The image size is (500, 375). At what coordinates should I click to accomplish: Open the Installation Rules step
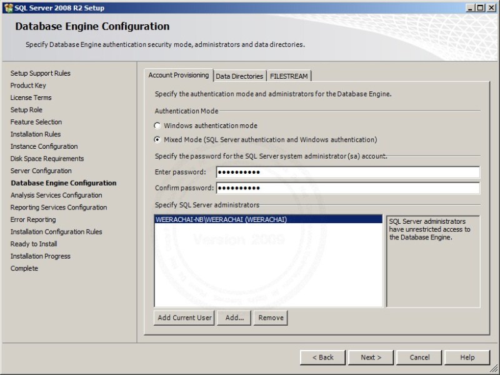pyautogui.click(x=35, y=134)
